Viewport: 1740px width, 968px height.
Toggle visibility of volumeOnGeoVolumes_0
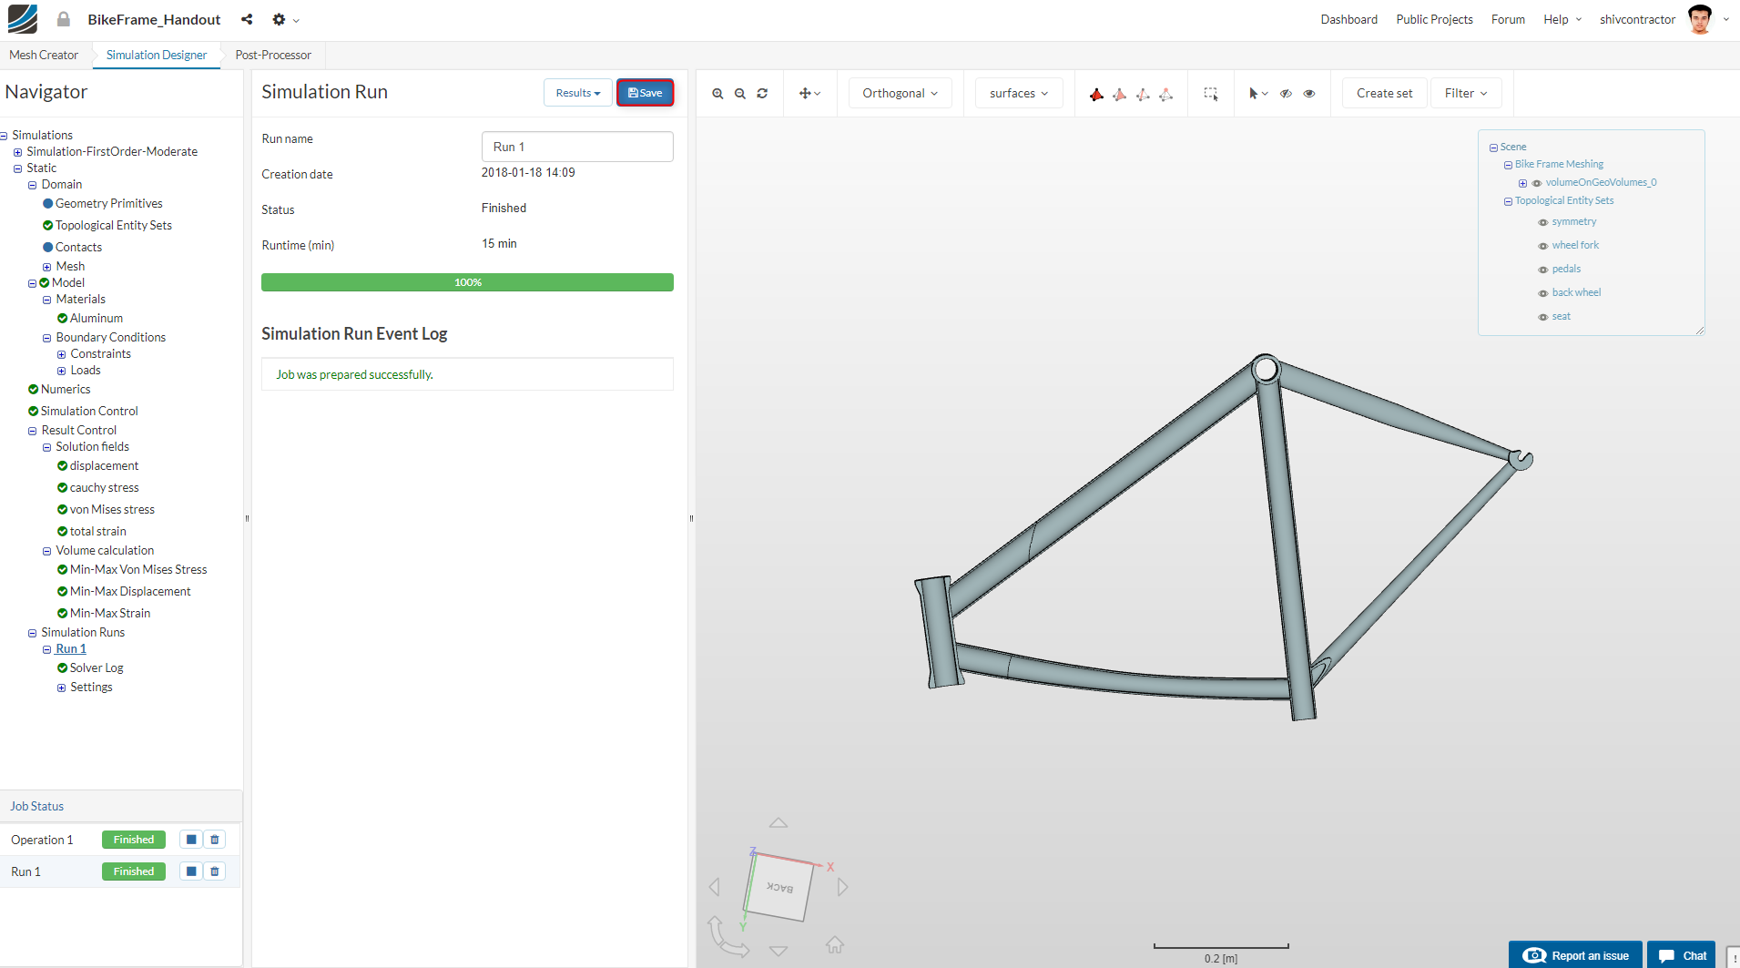coord(1538,182)
